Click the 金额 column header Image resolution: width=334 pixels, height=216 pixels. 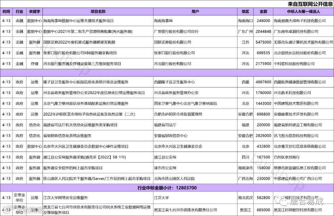(263, 11)
